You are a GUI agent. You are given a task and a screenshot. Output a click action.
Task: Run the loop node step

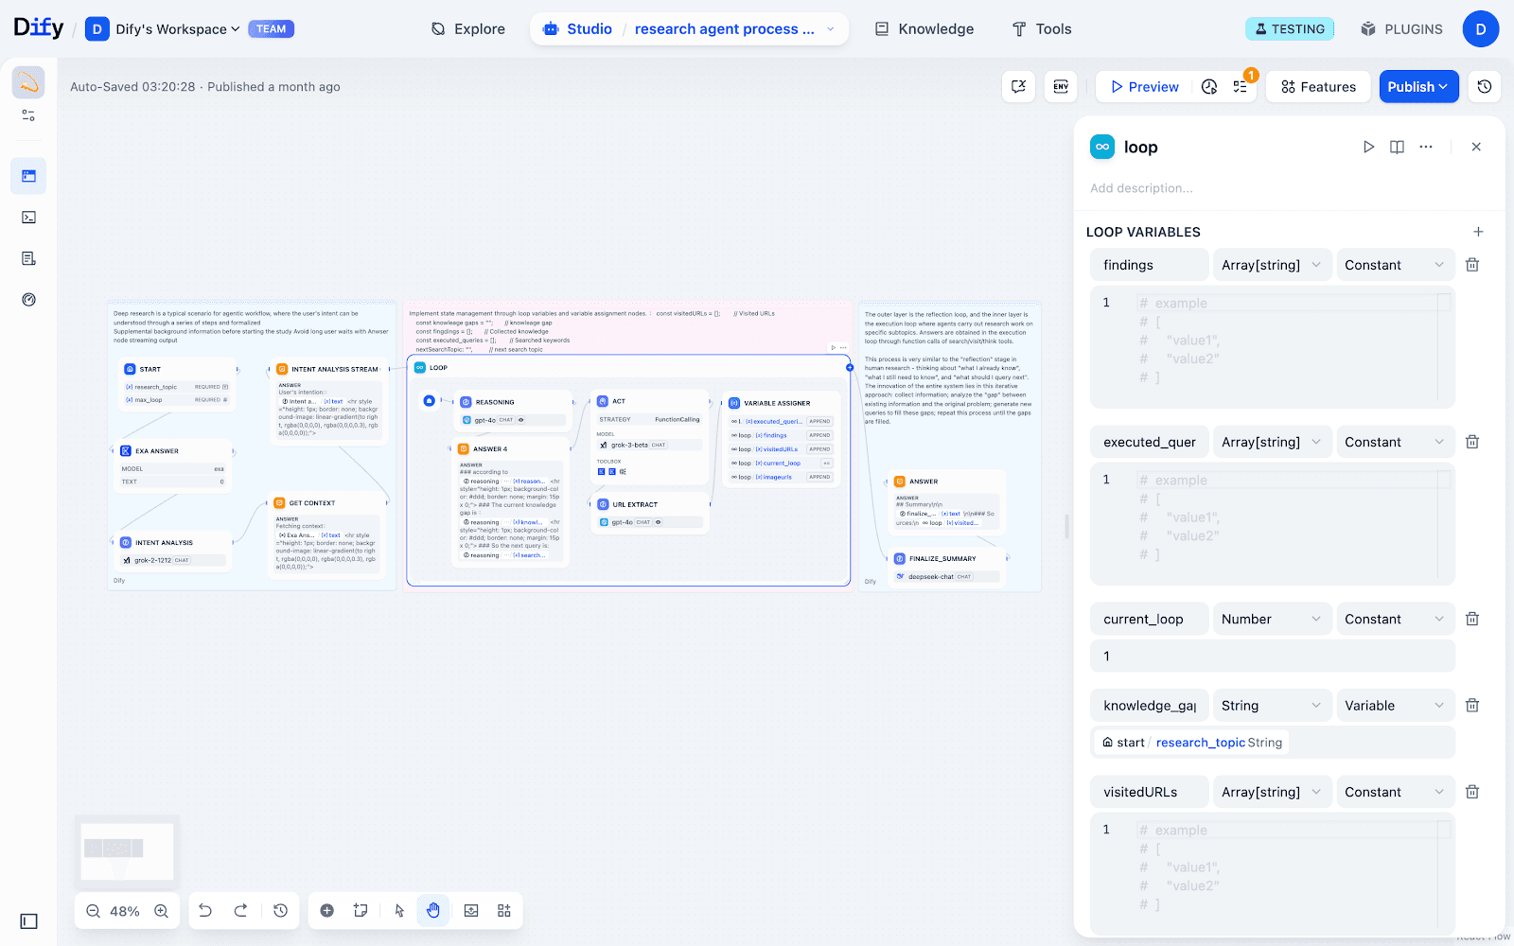point(1368,147)
